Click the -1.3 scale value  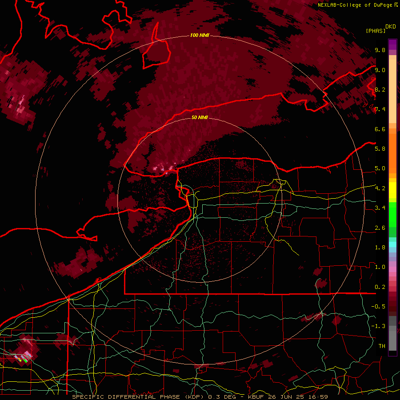coord(378,326)
